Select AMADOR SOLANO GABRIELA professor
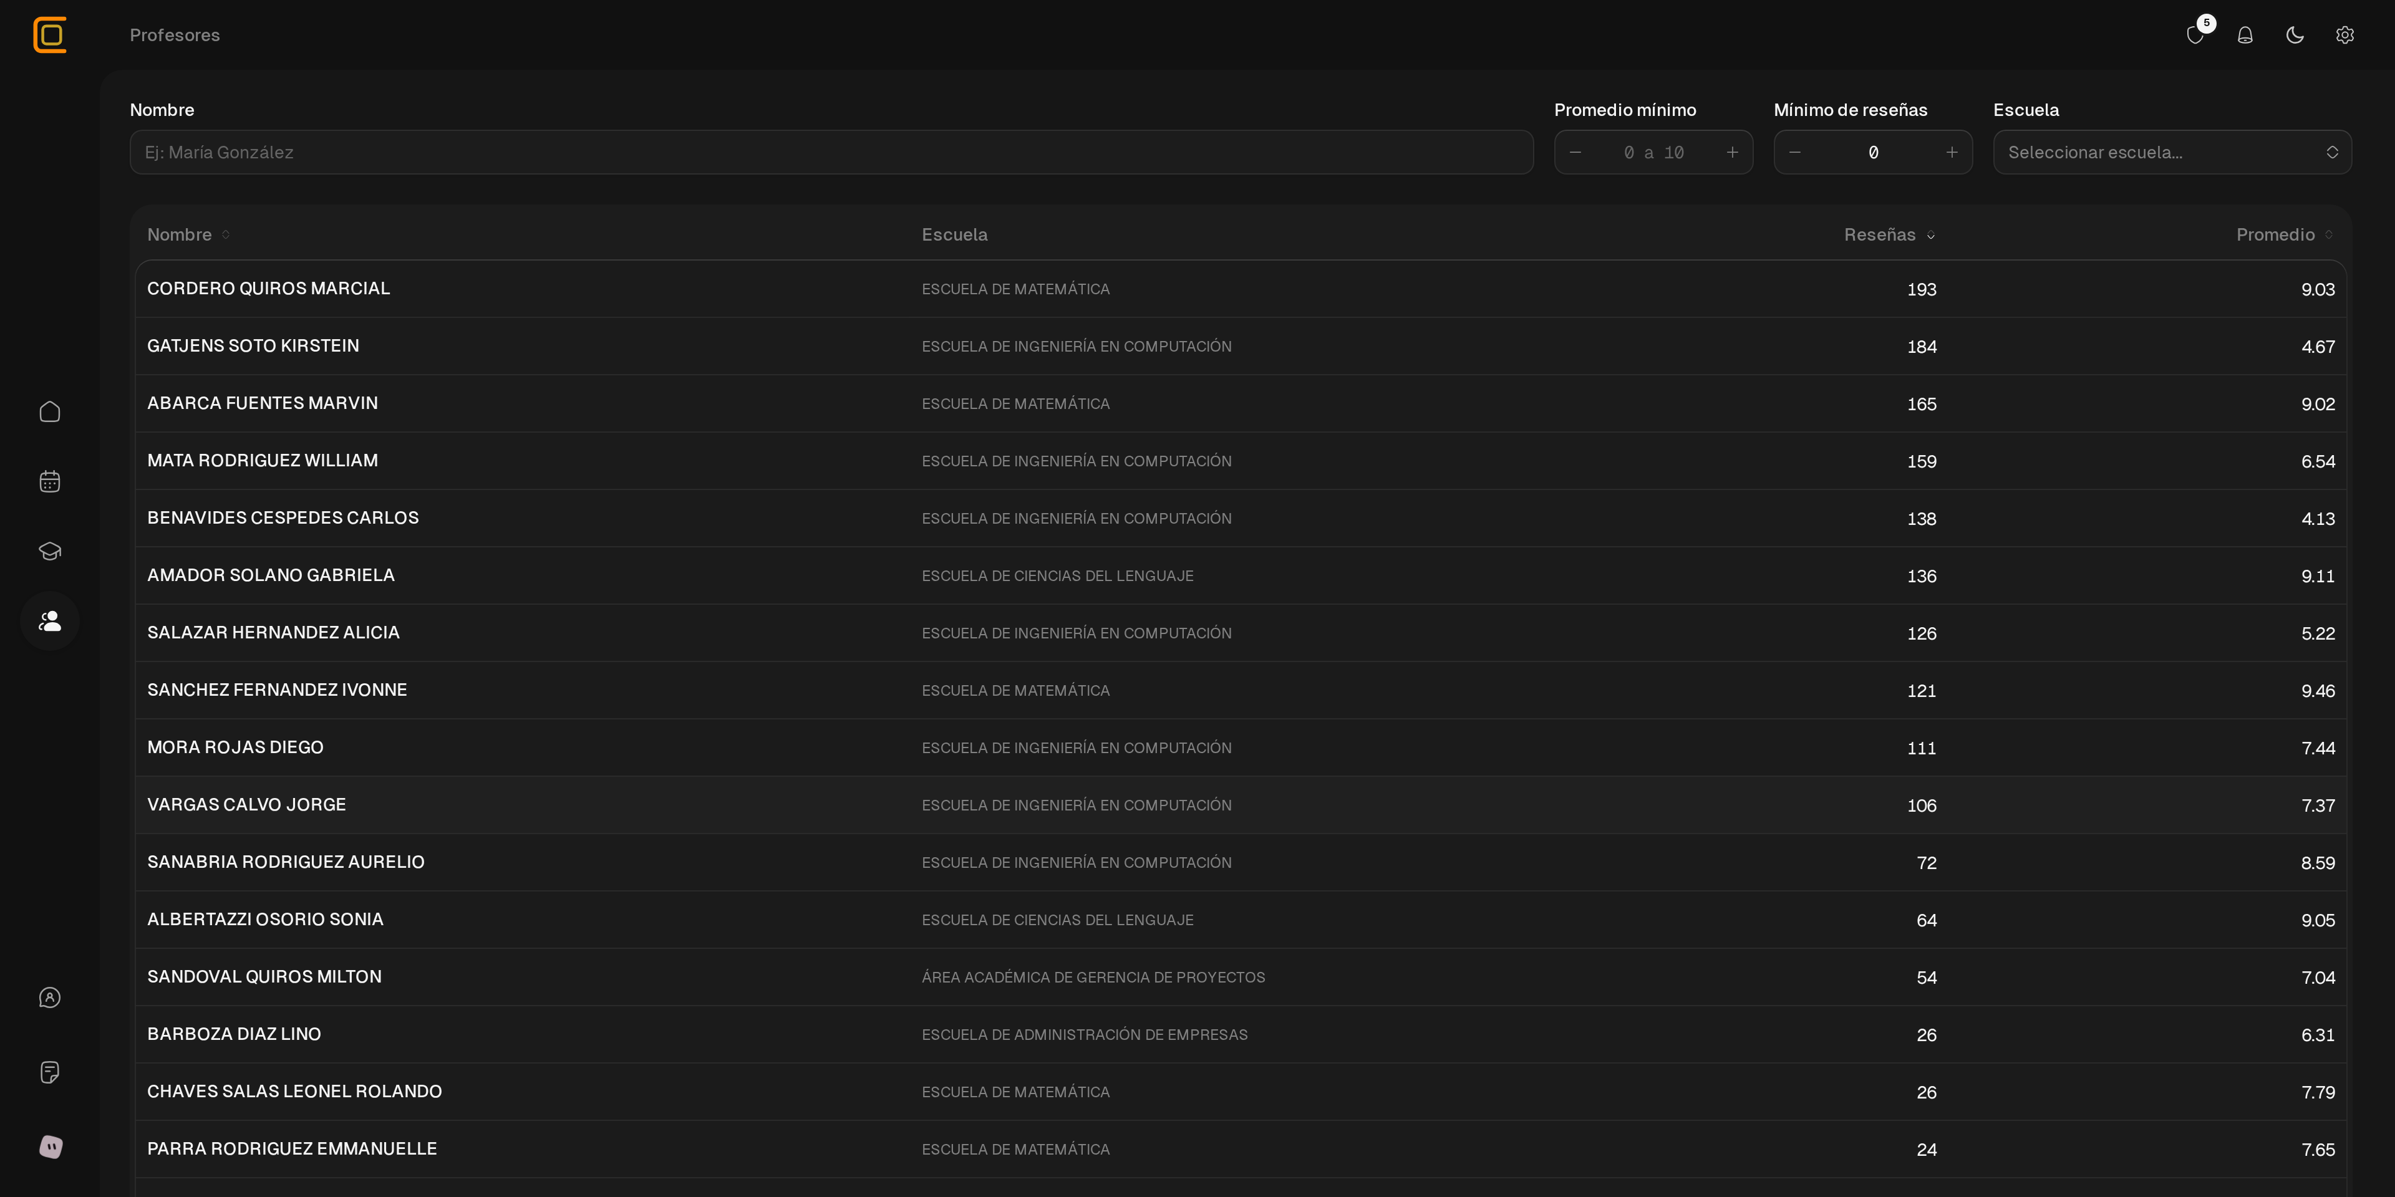Screen dimensions: 2395x1197 tap(1241, 576)
